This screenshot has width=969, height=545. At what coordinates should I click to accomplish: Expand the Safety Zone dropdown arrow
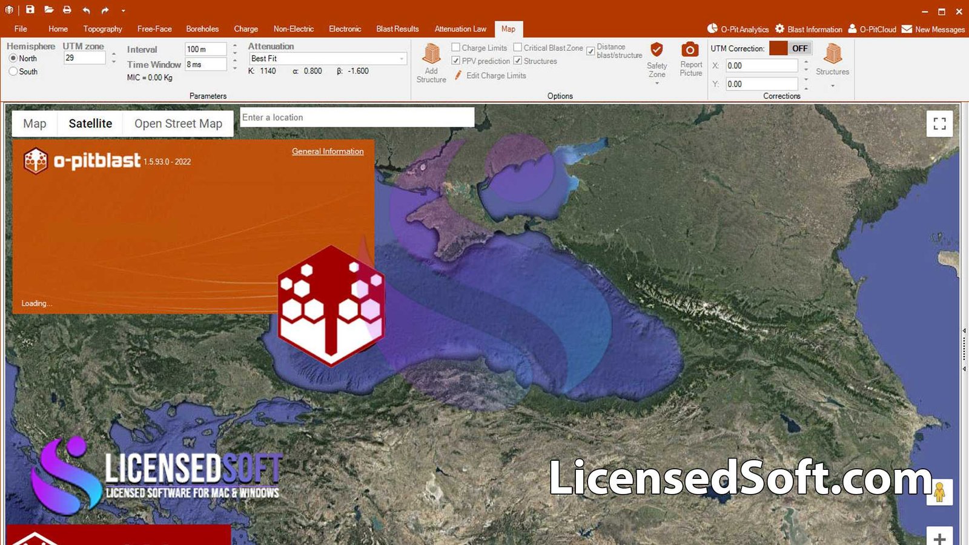point(656,83)
